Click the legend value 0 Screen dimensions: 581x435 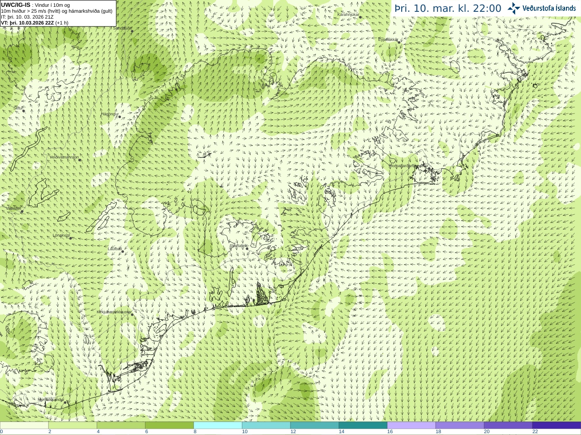click(x=1, y=432)
